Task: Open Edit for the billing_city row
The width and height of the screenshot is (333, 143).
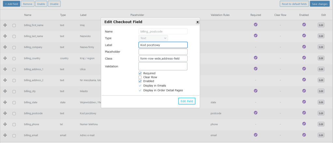Action: (321, 91)
